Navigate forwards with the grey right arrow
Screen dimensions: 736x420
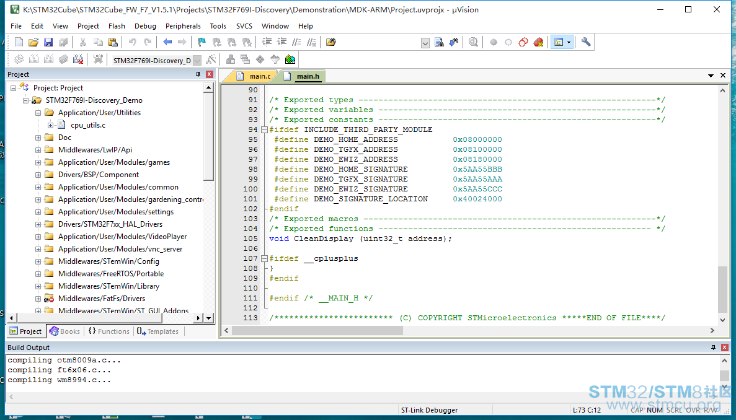pos(182,42)
